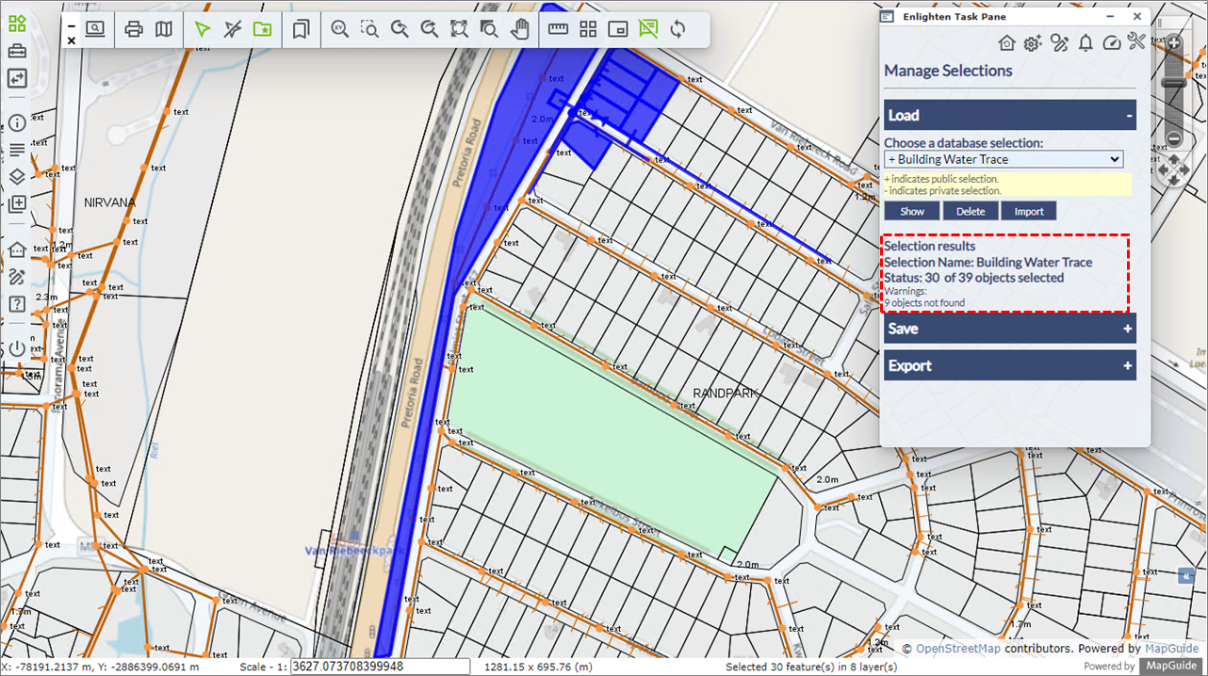Activate the Pan hand tool

pos(519,29)
